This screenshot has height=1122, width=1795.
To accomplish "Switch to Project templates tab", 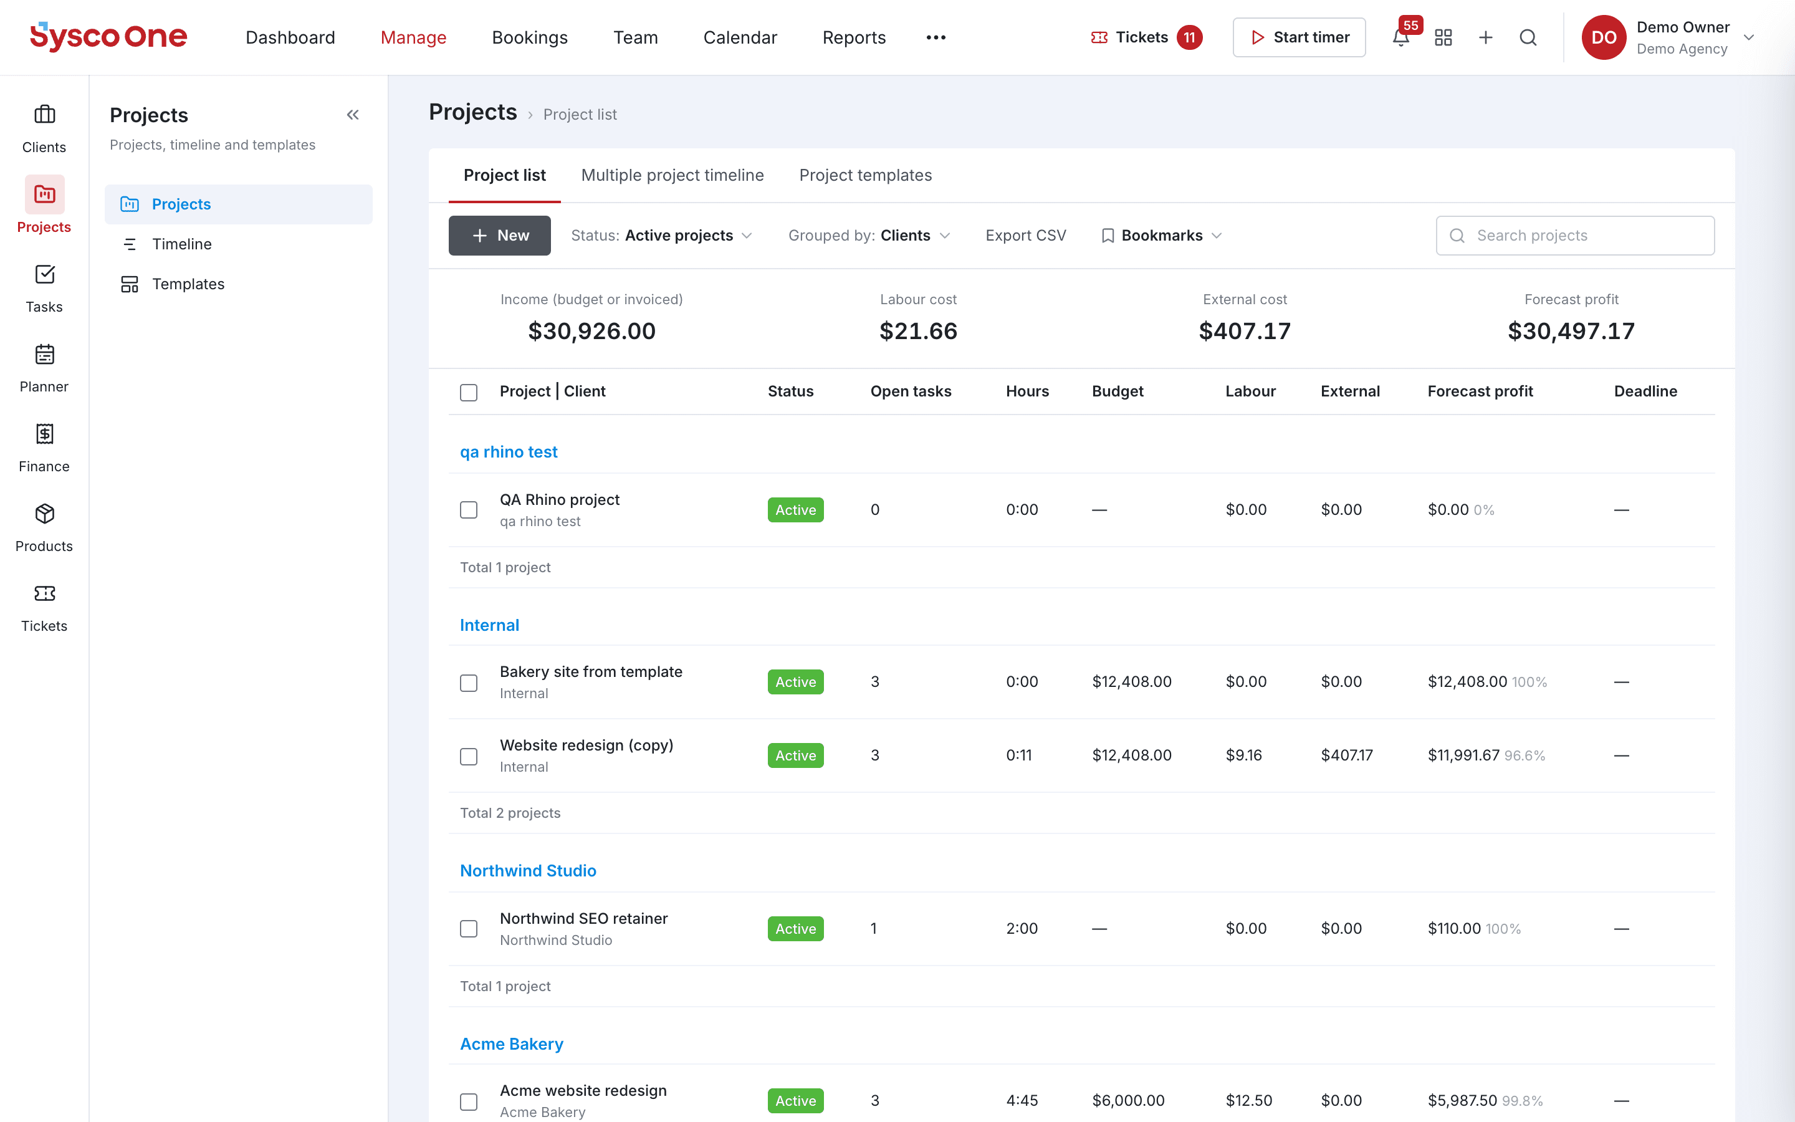I will point(865,175).
